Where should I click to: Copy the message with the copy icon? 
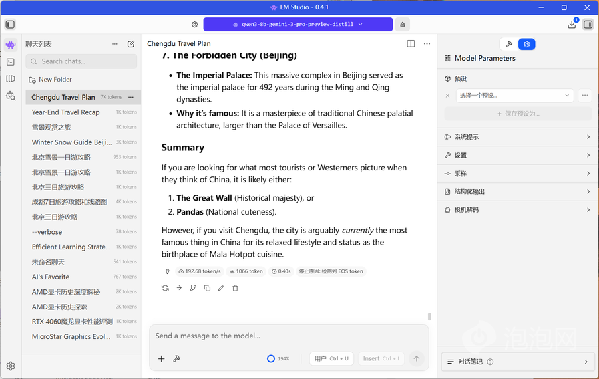(207, 288)
